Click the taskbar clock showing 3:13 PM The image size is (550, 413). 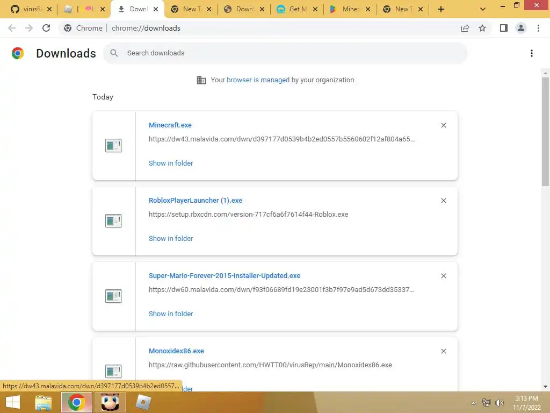pos(527,403)
